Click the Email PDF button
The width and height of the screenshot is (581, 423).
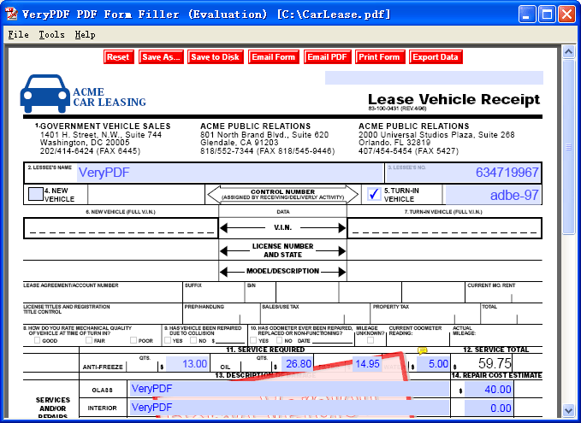pos(327,57)
